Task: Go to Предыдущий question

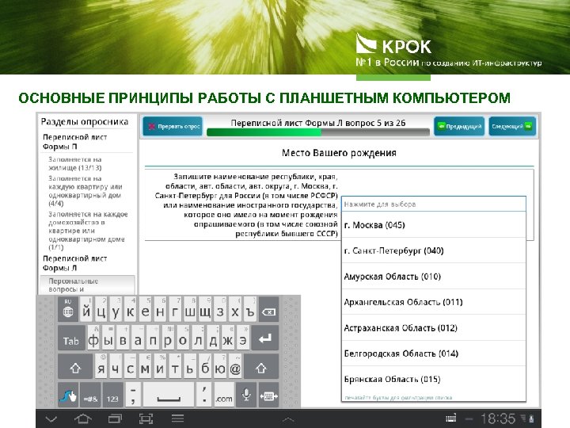Action: [459, 126]
